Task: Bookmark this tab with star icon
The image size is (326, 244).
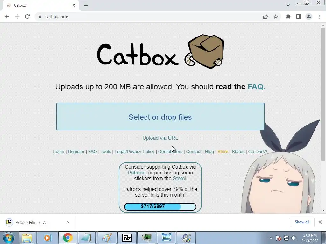Action: tap(276, 17)
